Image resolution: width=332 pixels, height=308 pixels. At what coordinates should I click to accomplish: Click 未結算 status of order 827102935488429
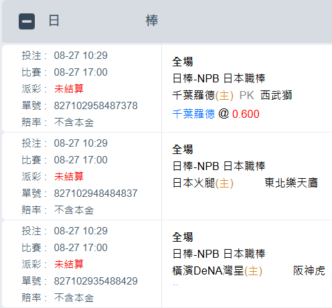(x=69, y=264)
